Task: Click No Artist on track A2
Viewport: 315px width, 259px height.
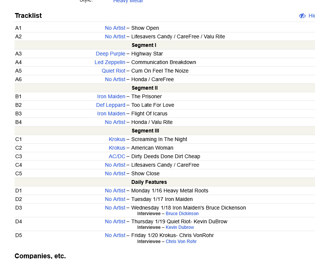Action: tap(115, 36)
